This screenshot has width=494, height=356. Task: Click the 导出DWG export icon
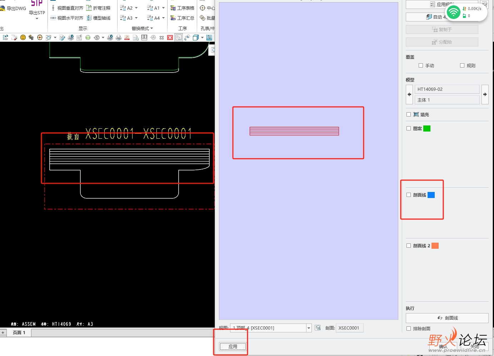(x=3, y=9)
